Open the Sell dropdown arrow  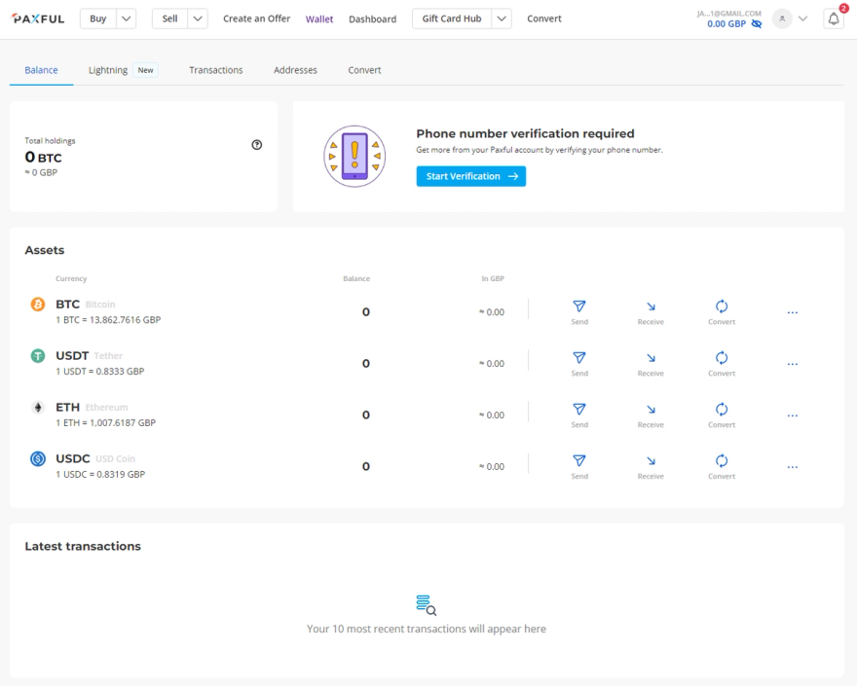pos(198,18)
